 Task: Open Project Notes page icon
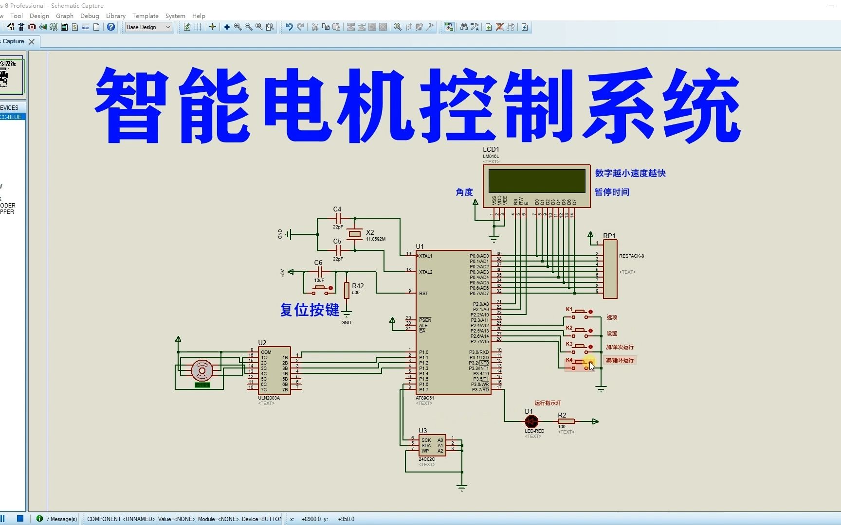tap(96, 27)
